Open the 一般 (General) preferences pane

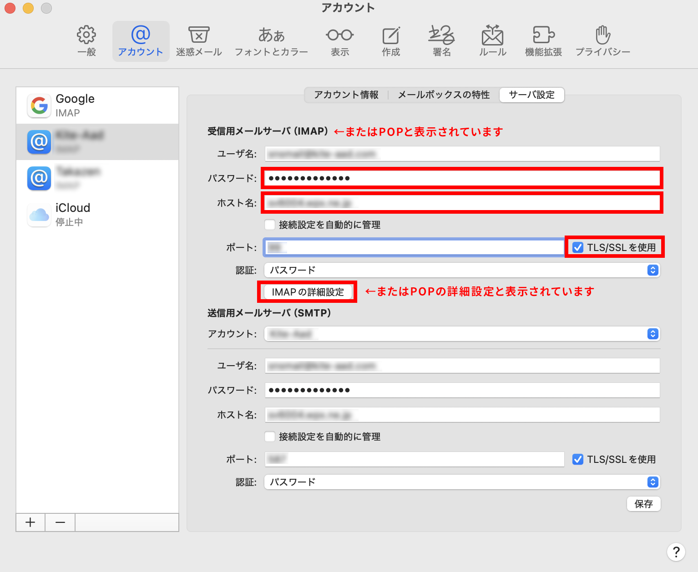point(86,41)
